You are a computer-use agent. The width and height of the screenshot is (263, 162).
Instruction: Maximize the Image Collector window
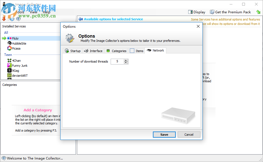244,4
